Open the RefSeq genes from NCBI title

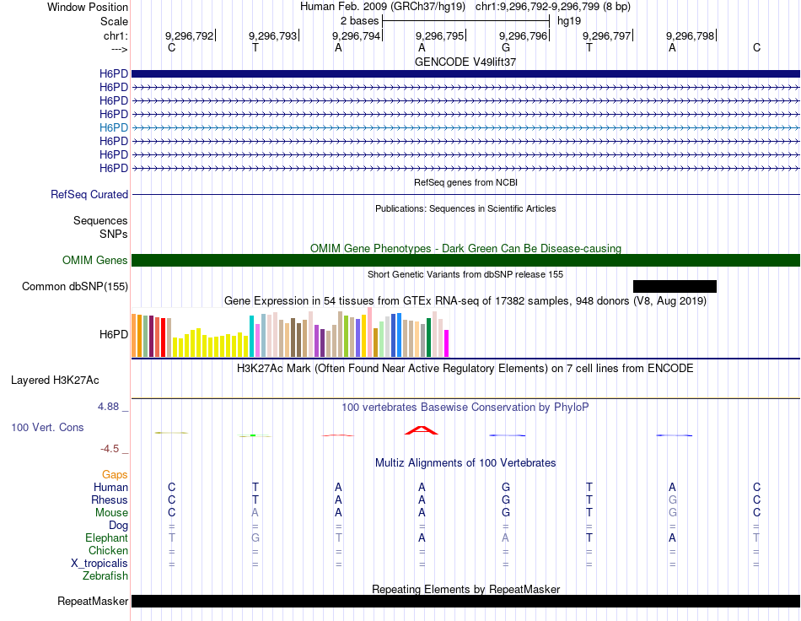(465, 182)
